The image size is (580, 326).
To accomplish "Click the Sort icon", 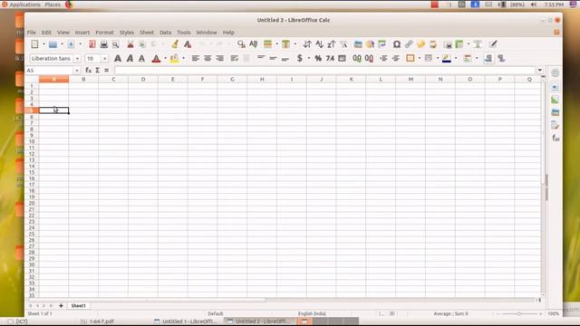I will pyautogui.click(x=307, y=44).
